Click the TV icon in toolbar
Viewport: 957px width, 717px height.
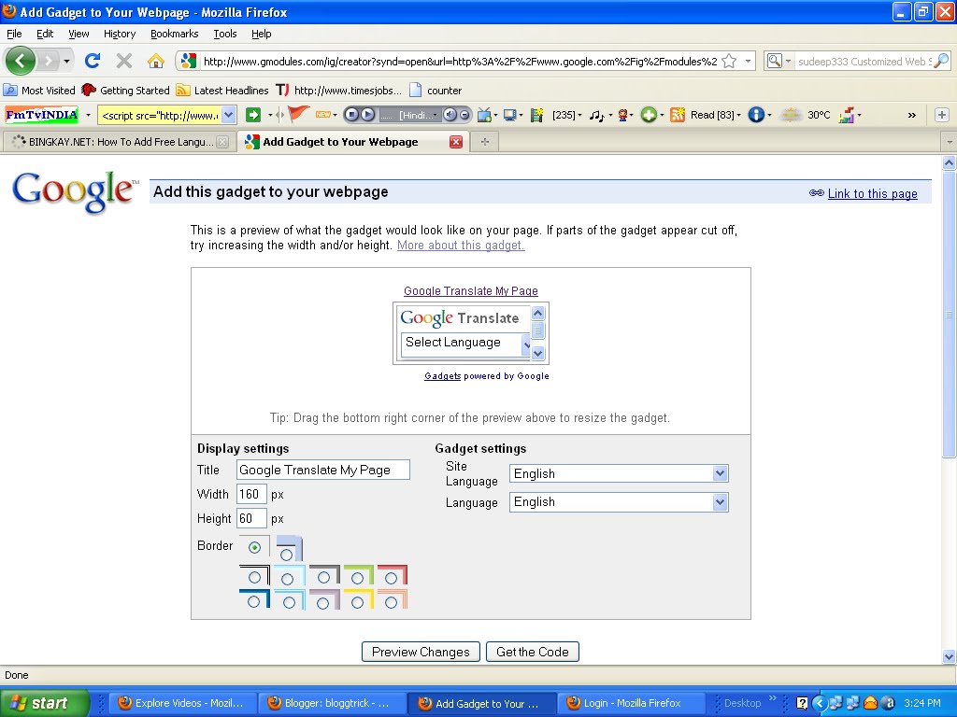pyautogui.click(x=484, y=115)
